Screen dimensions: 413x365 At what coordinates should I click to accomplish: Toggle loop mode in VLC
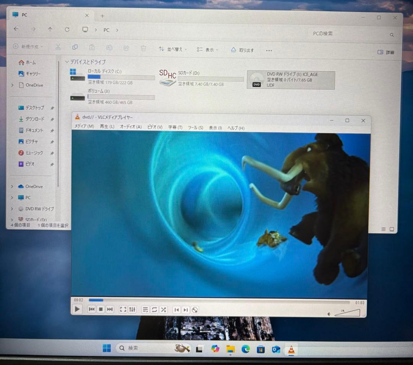coord(154,309)
